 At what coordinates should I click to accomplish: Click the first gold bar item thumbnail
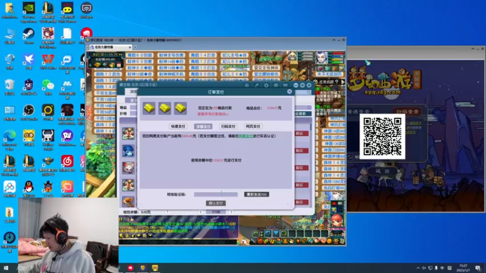point(149,109)
